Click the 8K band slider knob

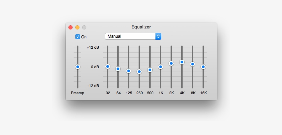[193, 64]
